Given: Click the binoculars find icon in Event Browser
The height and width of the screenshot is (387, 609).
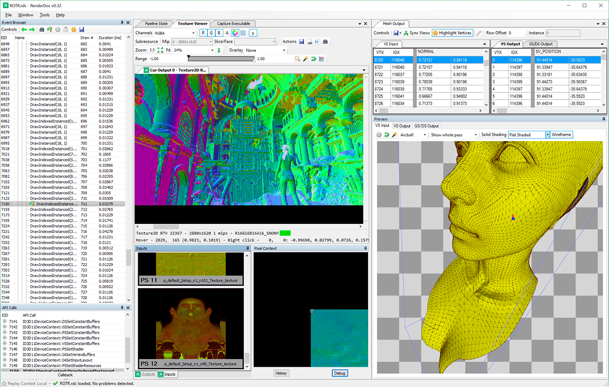Looking at the screenshot, I should tap(42, 30).
